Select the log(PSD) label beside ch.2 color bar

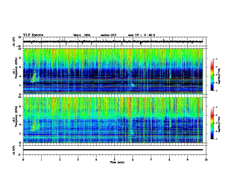click(219, 124)
